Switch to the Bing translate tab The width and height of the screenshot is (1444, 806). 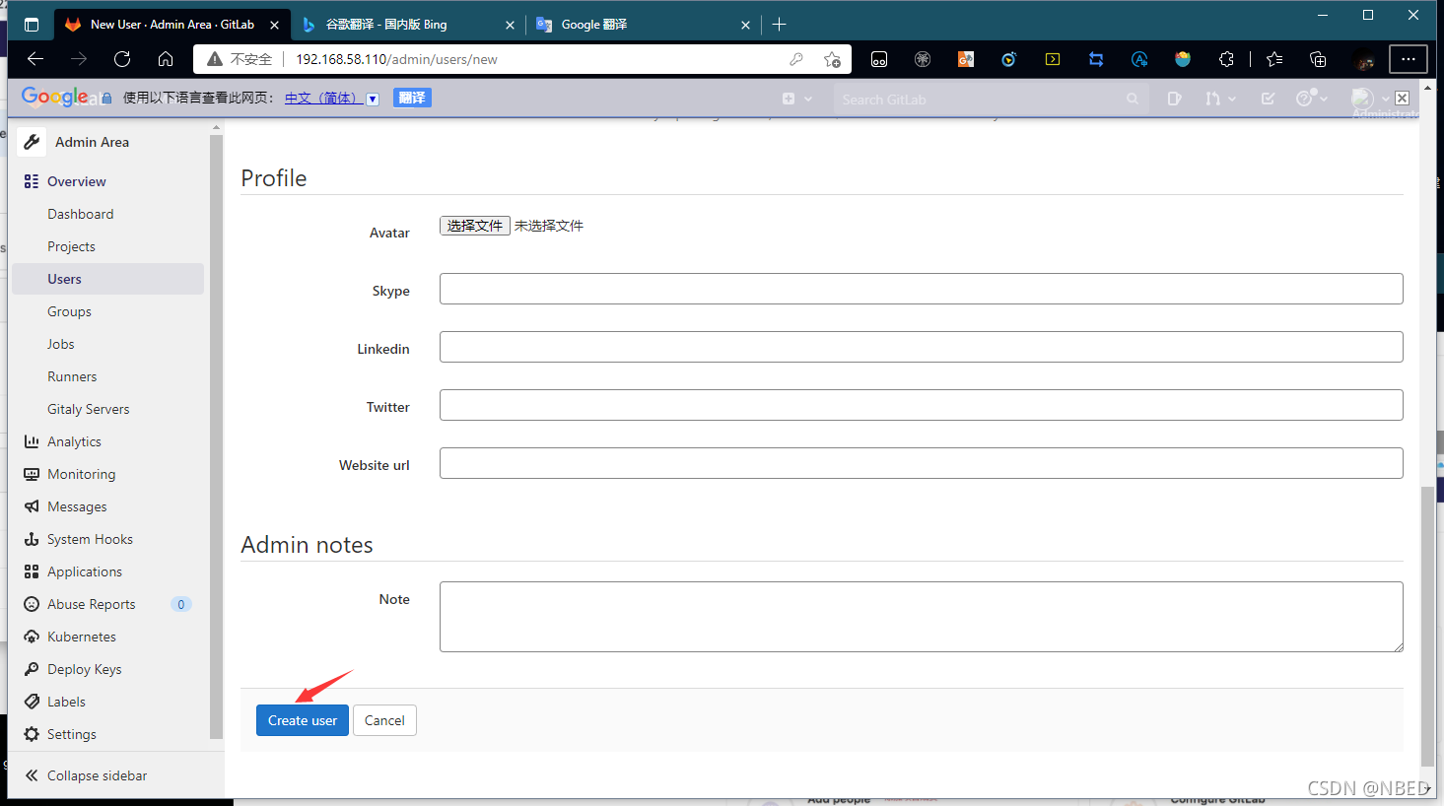click(409, 25)
